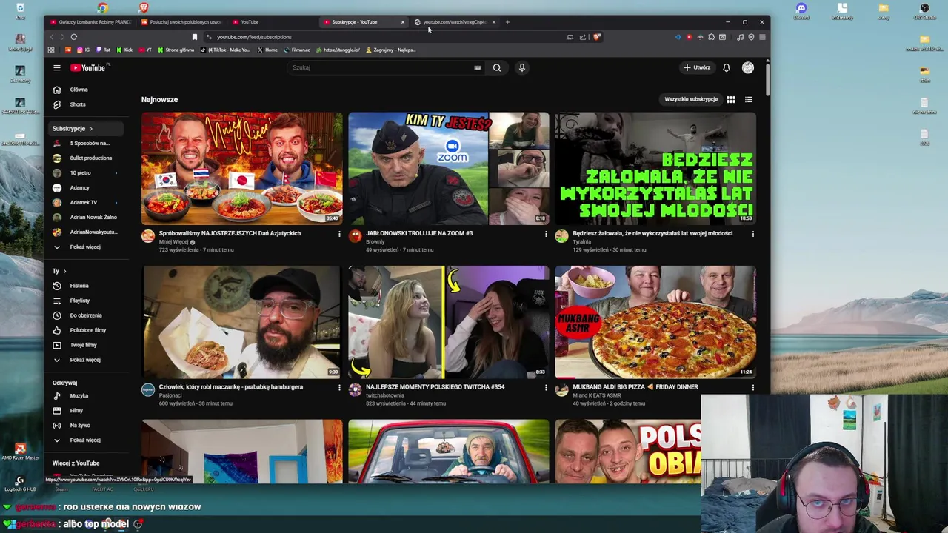Viewport: 948px width, 533px height.
Task: Switch to the plain YouTube tab
Action: tap(272, 22)
